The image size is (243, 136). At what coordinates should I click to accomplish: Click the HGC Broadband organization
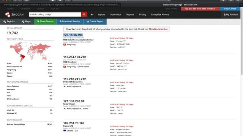[70, 62]
